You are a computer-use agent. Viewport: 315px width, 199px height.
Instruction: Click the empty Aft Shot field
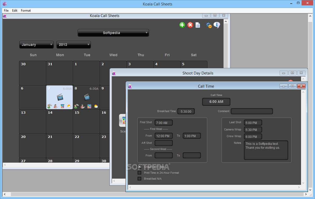pos(164,143)
